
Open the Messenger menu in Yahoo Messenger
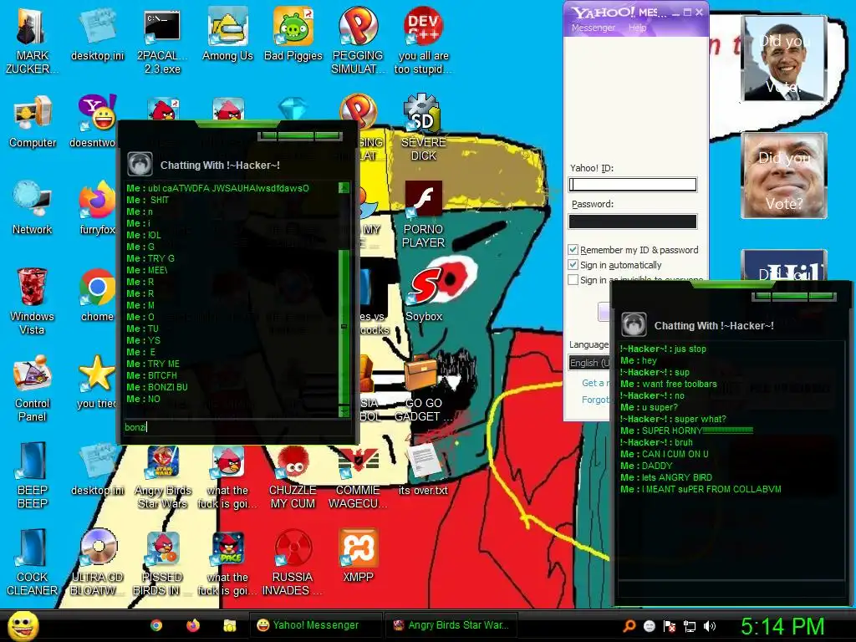tap(594, 28)
